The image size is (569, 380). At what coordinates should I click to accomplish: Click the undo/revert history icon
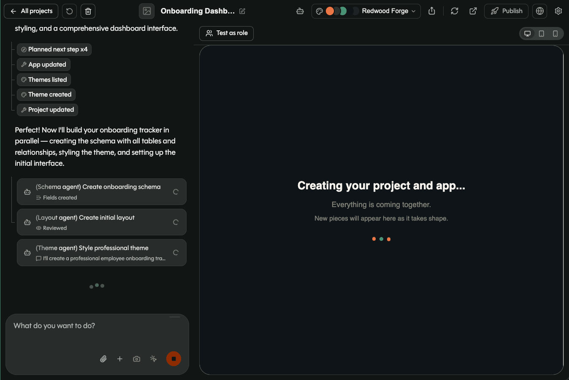click(70, 11)
